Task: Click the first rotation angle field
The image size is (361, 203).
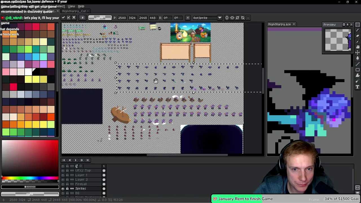Action: [x=168, y=17]
